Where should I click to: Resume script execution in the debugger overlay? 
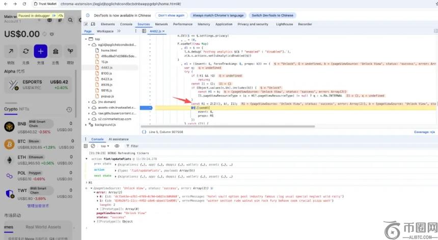(54, 16)
